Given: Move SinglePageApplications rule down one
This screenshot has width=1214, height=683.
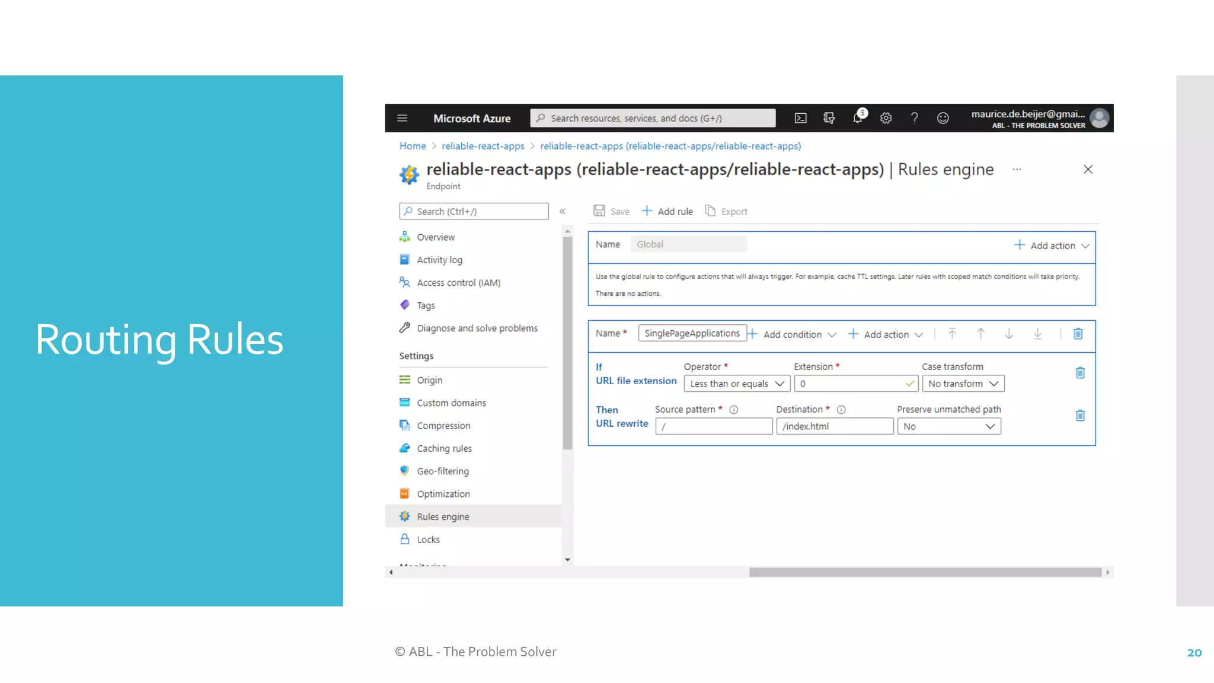Looking at the screenshot, I should click(x=1009, y=334).
